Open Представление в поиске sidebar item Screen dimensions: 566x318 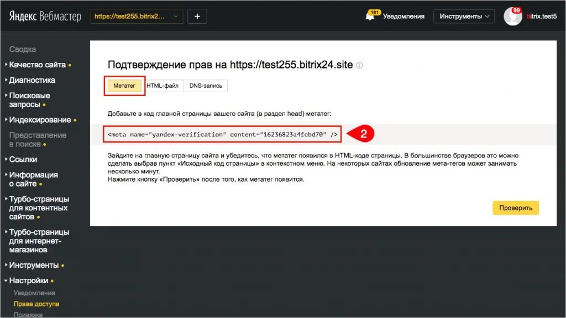pyautogui.click(x=38, y=140)
